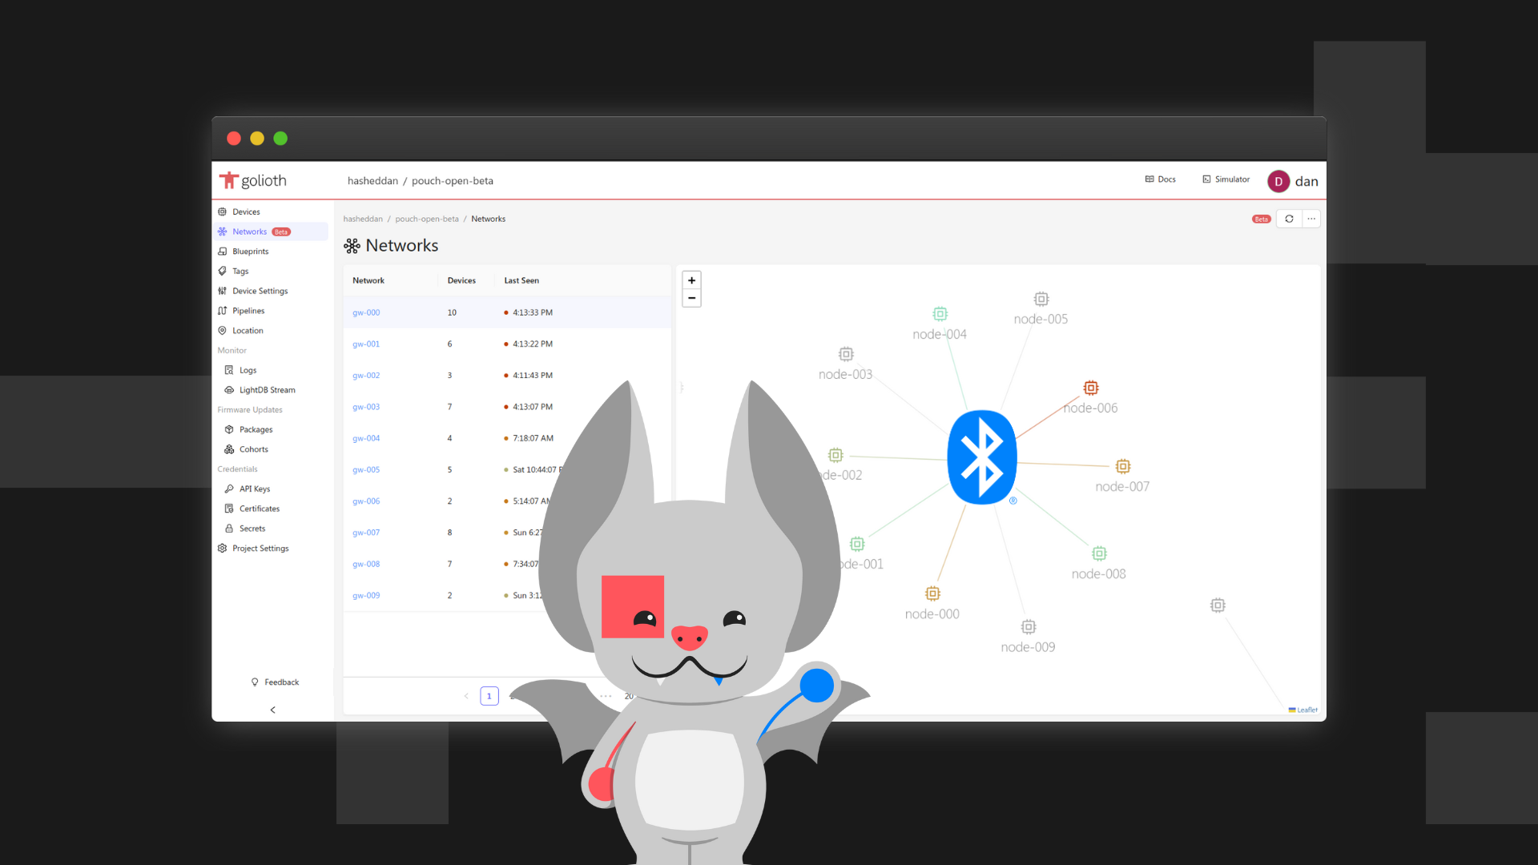Viewport: 1538px width, 865px height.
Task: View Logs under Monitor
Action: coord(248,370)
